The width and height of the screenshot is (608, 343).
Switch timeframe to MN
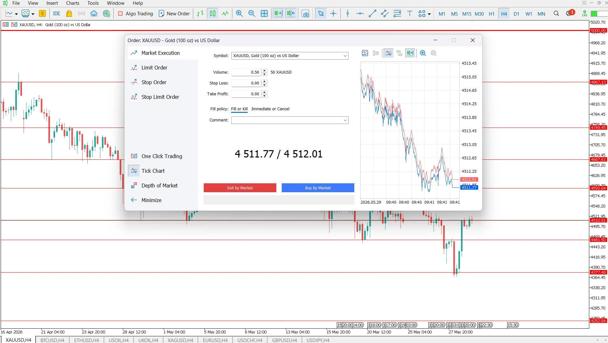pyautogui.click(x=541, y=14)
